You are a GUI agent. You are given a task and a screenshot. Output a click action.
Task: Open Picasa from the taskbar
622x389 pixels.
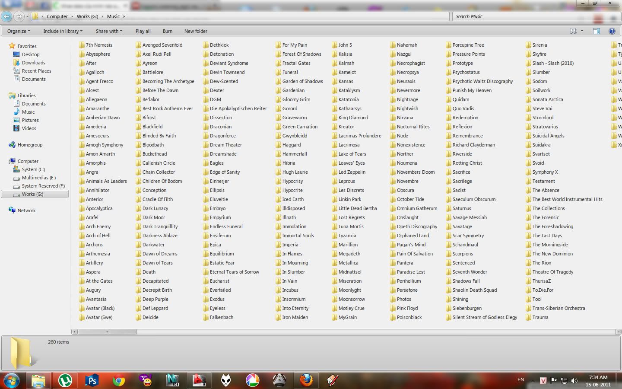(x=253, y=380)
